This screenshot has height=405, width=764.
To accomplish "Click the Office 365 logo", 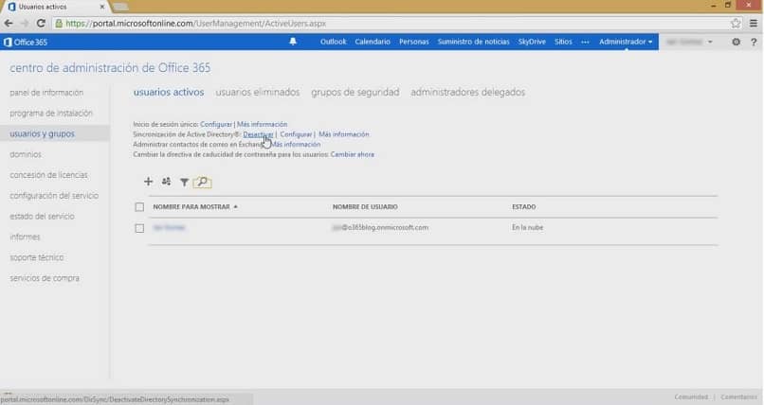I will (x=26, y=43).
